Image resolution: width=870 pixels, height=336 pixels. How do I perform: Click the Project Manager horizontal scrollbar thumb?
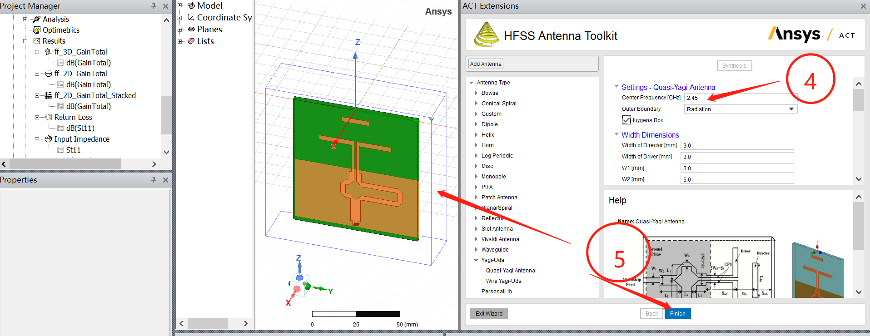pos(65,164)
